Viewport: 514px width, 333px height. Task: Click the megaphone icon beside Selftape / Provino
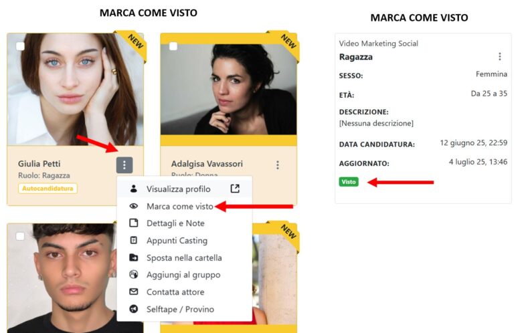tap(133, 309)
